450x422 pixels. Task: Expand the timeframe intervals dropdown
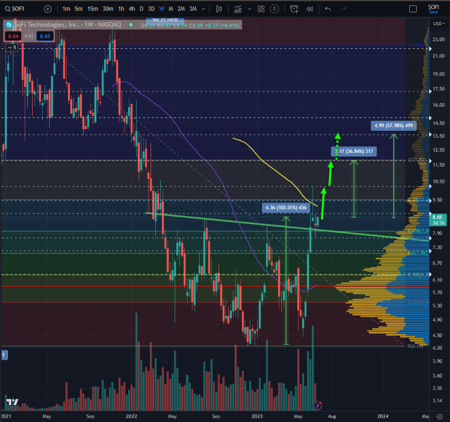point(204,9)
